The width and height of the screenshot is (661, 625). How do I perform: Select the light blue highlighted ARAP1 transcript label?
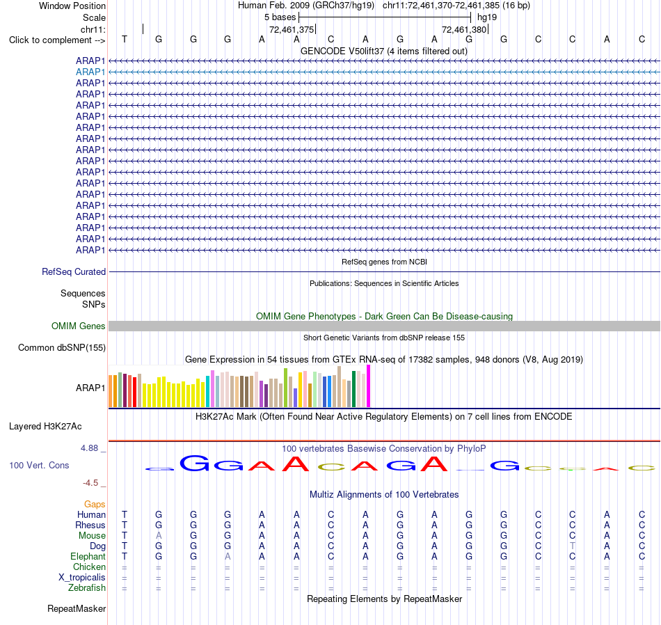click(90, 72)
